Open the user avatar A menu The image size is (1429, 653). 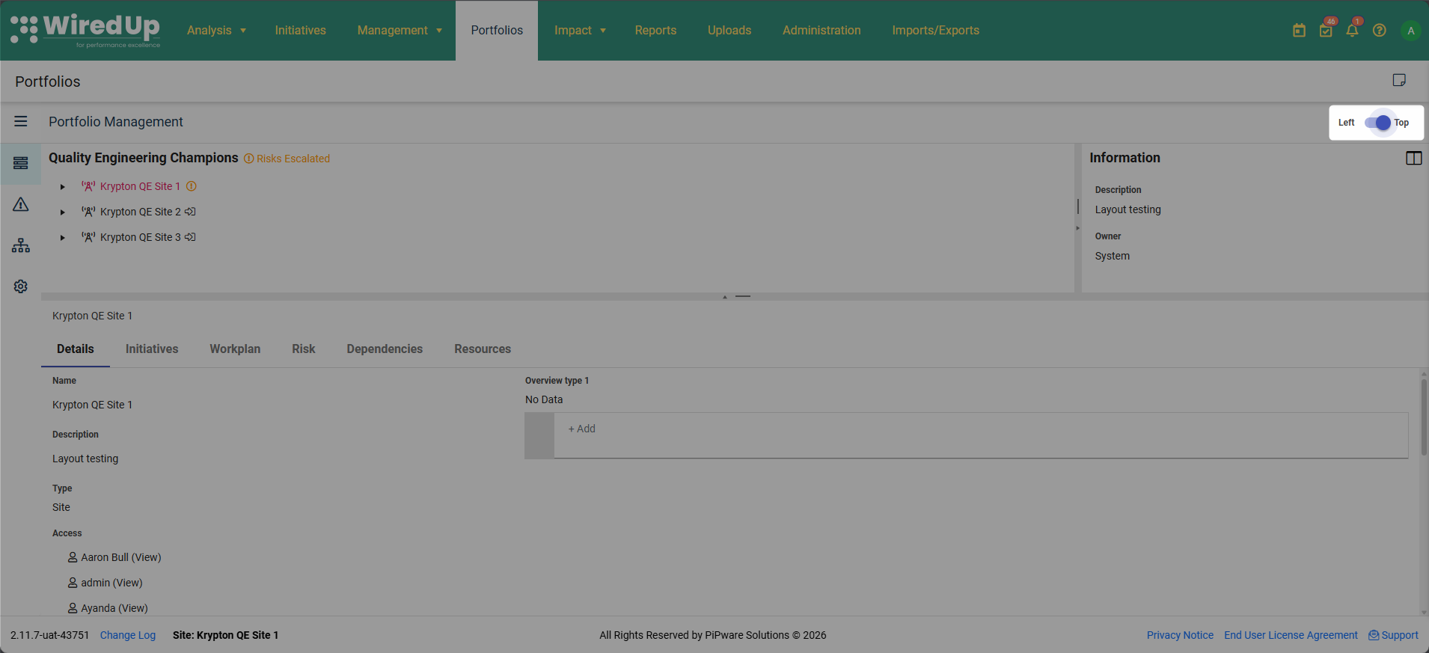(1411, 31)
